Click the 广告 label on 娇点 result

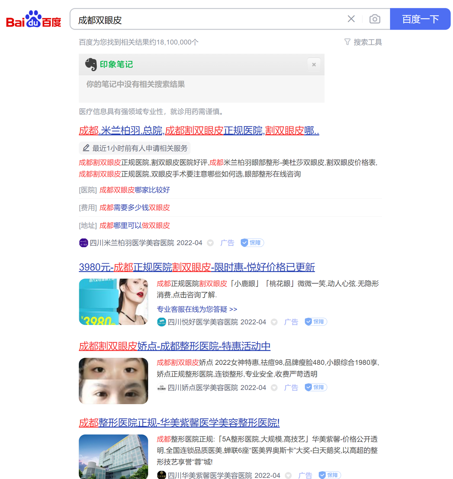(291, 388)
